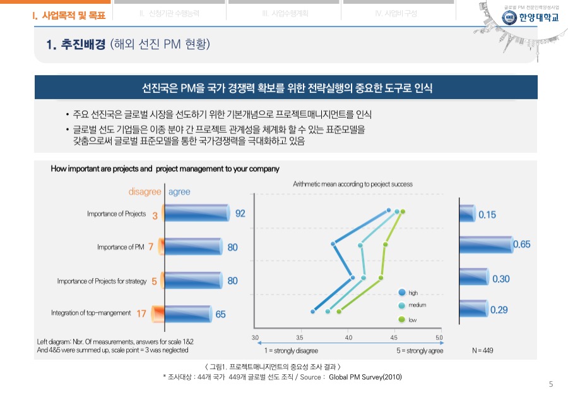
Task: Click the blue 'agree' label
Action: pos(179,192)
